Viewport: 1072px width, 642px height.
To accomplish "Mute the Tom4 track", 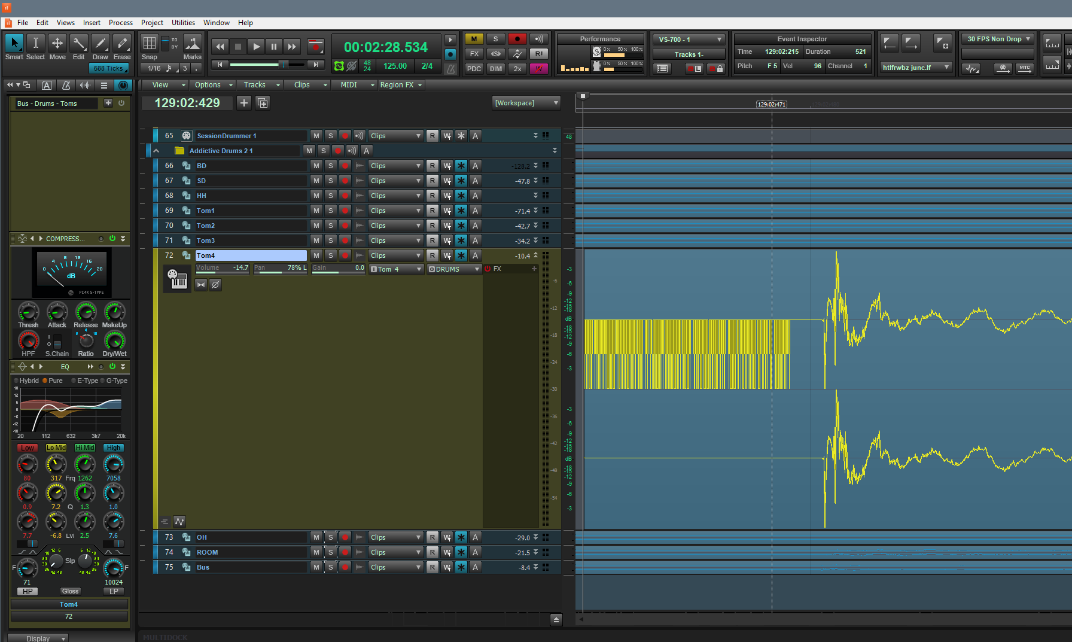I will point(316,255).
